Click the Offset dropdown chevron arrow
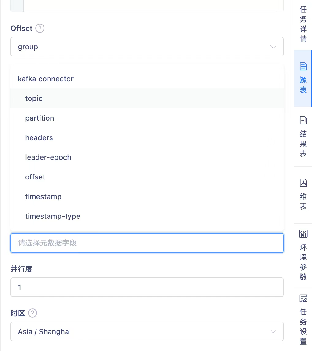Image resolution: width=312 pixels, height=351 pixels. (x=273, y=47)
